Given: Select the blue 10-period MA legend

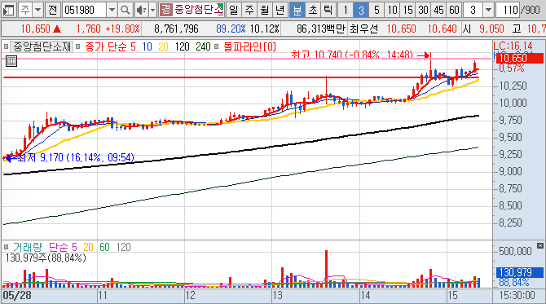Looking at the screenshot, I should [x=148, y=46].
